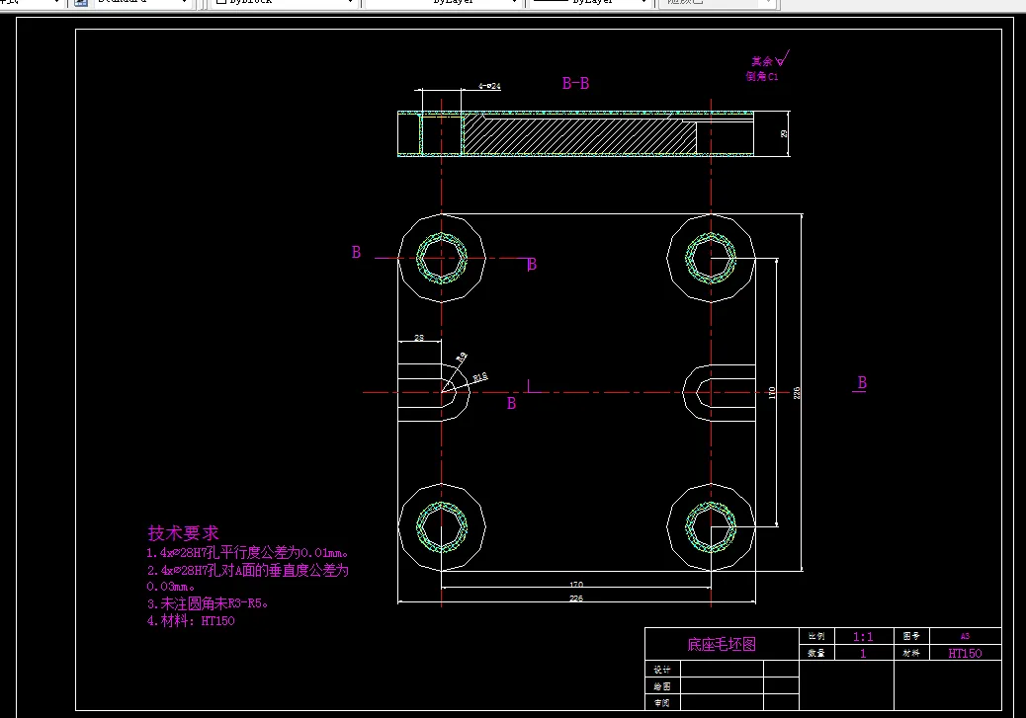Select the B-B section view title
Screen dimensions: 1026x718
coord(576,83)
